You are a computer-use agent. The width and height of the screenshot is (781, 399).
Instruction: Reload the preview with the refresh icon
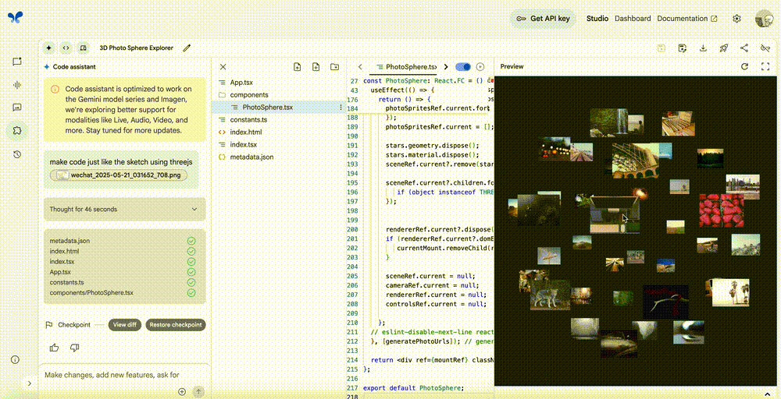pyautogui.click(x=744, y=67)
